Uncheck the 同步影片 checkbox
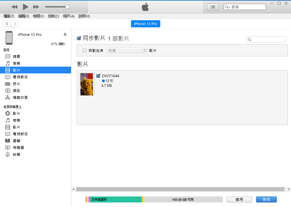Image resolution: width=291 pixels, height=207 pixels. [79, 38]
